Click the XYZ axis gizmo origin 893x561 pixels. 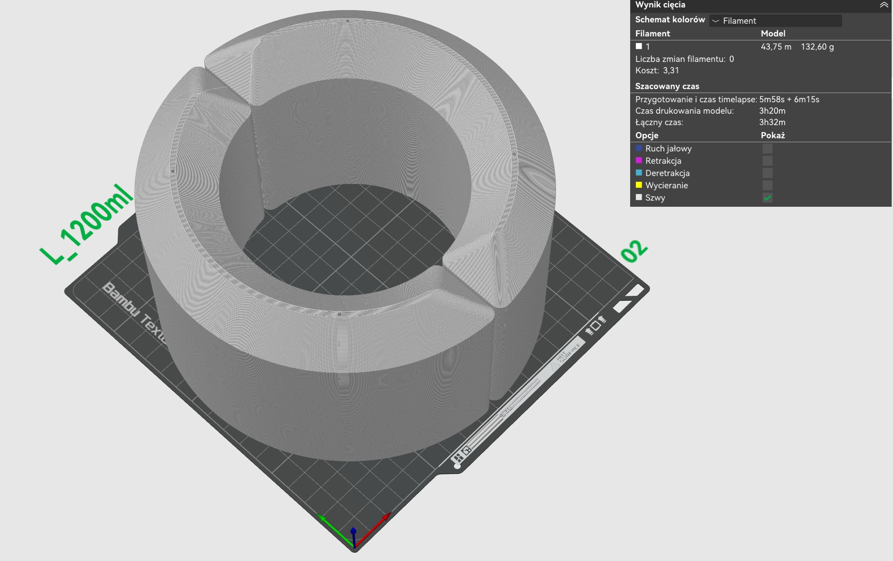pyautogui.click(x=354, y=547)
